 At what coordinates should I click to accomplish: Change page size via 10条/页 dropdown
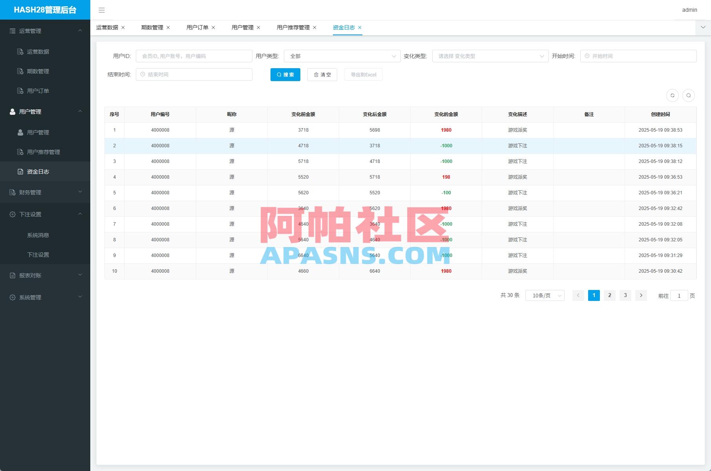(544, 295)
